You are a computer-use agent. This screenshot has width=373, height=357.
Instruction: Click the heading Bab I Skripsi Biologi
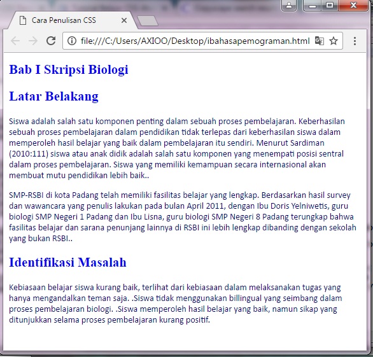(69, 69)
